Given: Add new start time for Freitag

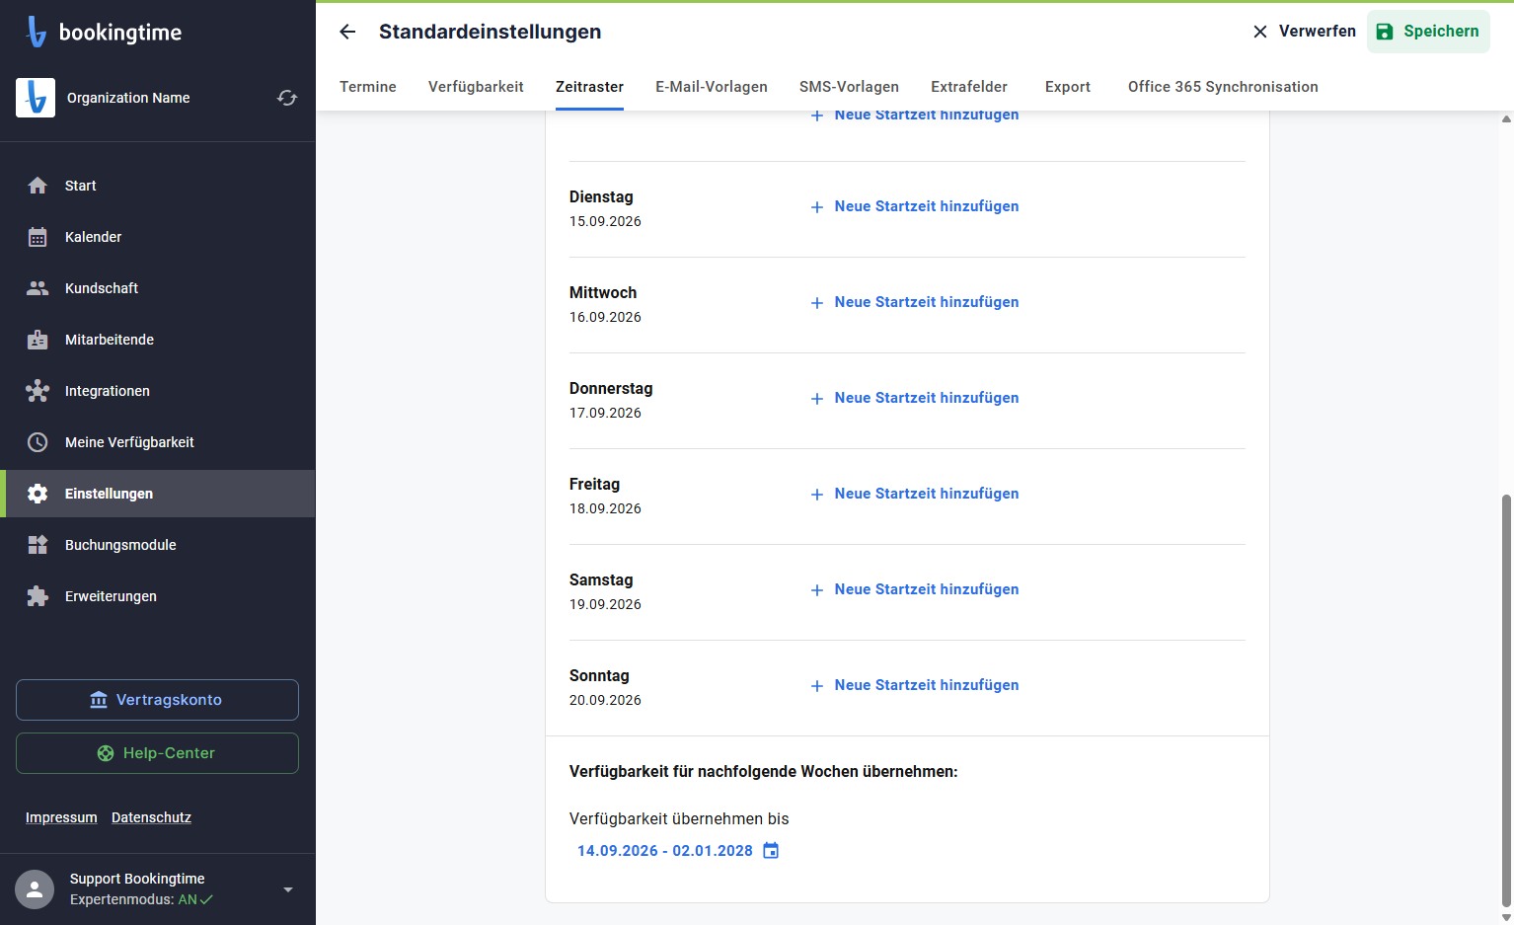Looking at the screenshot, I should pyautogui.click(x=915, y=494).
